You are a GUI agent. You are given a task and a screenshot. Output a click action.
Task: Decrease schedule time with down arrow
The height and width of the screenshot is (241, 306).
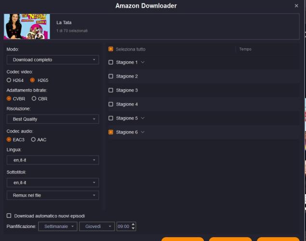[133, 228]
